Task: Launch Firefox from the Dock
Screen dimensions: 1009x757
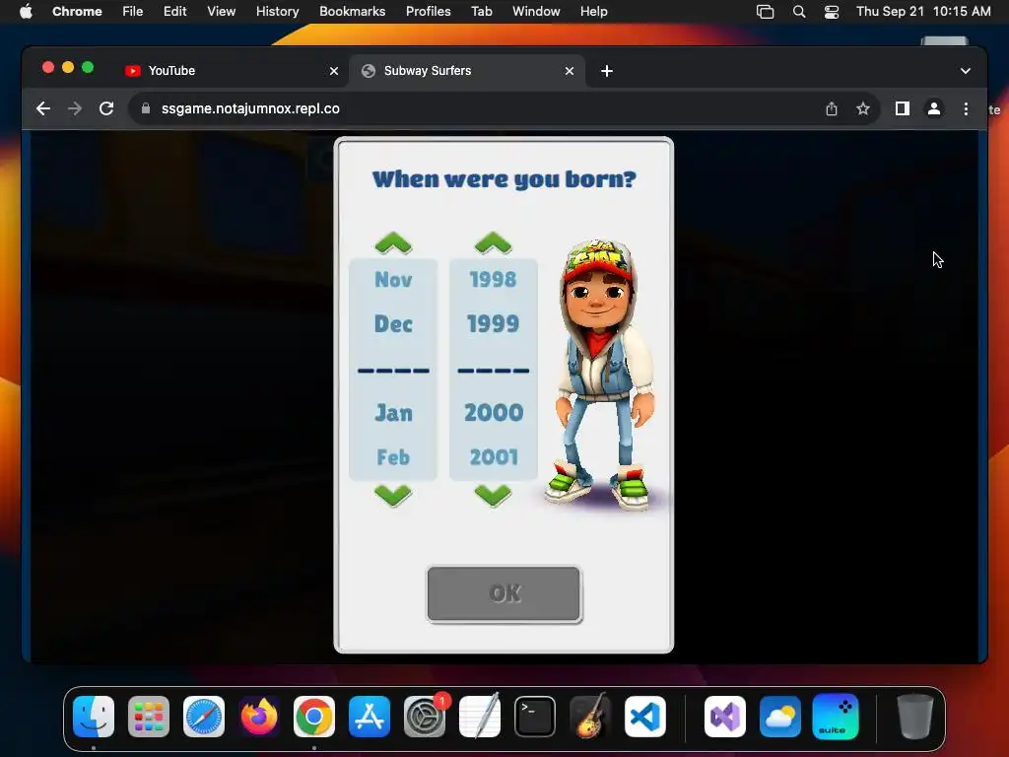Action: [x=259, y=717]
